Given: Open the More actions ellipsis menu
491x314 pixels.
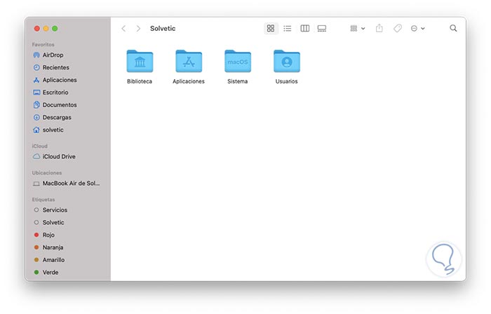Looking at the screenshot, I should click(417, 29).
